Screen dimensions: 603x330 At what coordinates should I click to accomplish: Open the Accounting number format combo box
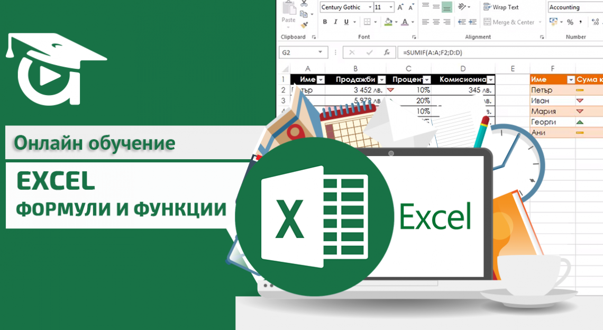coord(575,7)
